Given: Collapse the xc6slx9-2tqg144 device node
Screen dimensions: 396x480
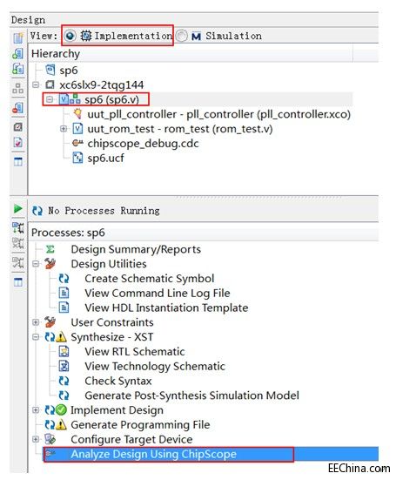Looking at the screenshot, I should pyautogui.click(x=36, y=85).
